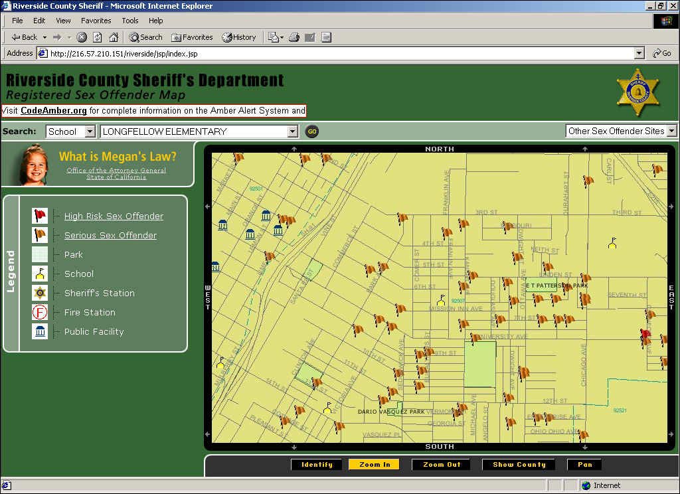Screen dimensions: 680x494
Task: Expand the Other Sex Offender Sites dropdown
Action: [x=671, y=131]
